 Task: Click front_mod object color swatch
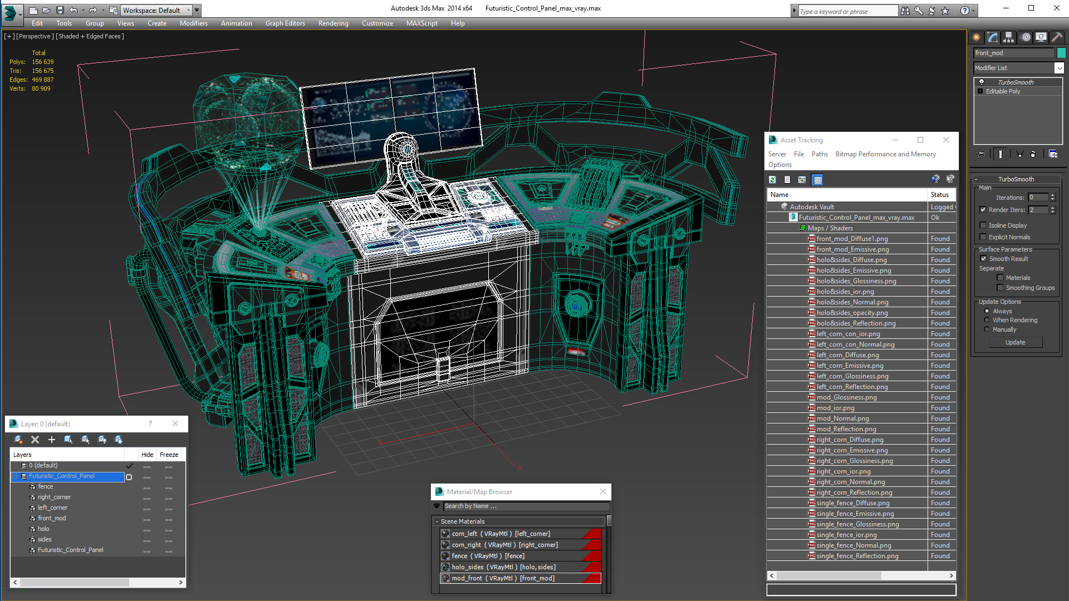(1061, 53)
